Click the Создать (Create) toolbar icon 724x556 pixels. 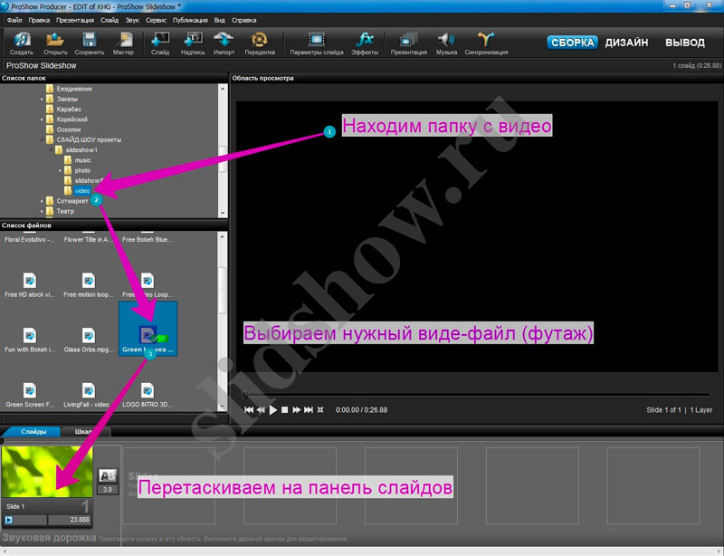coord(21,43)
